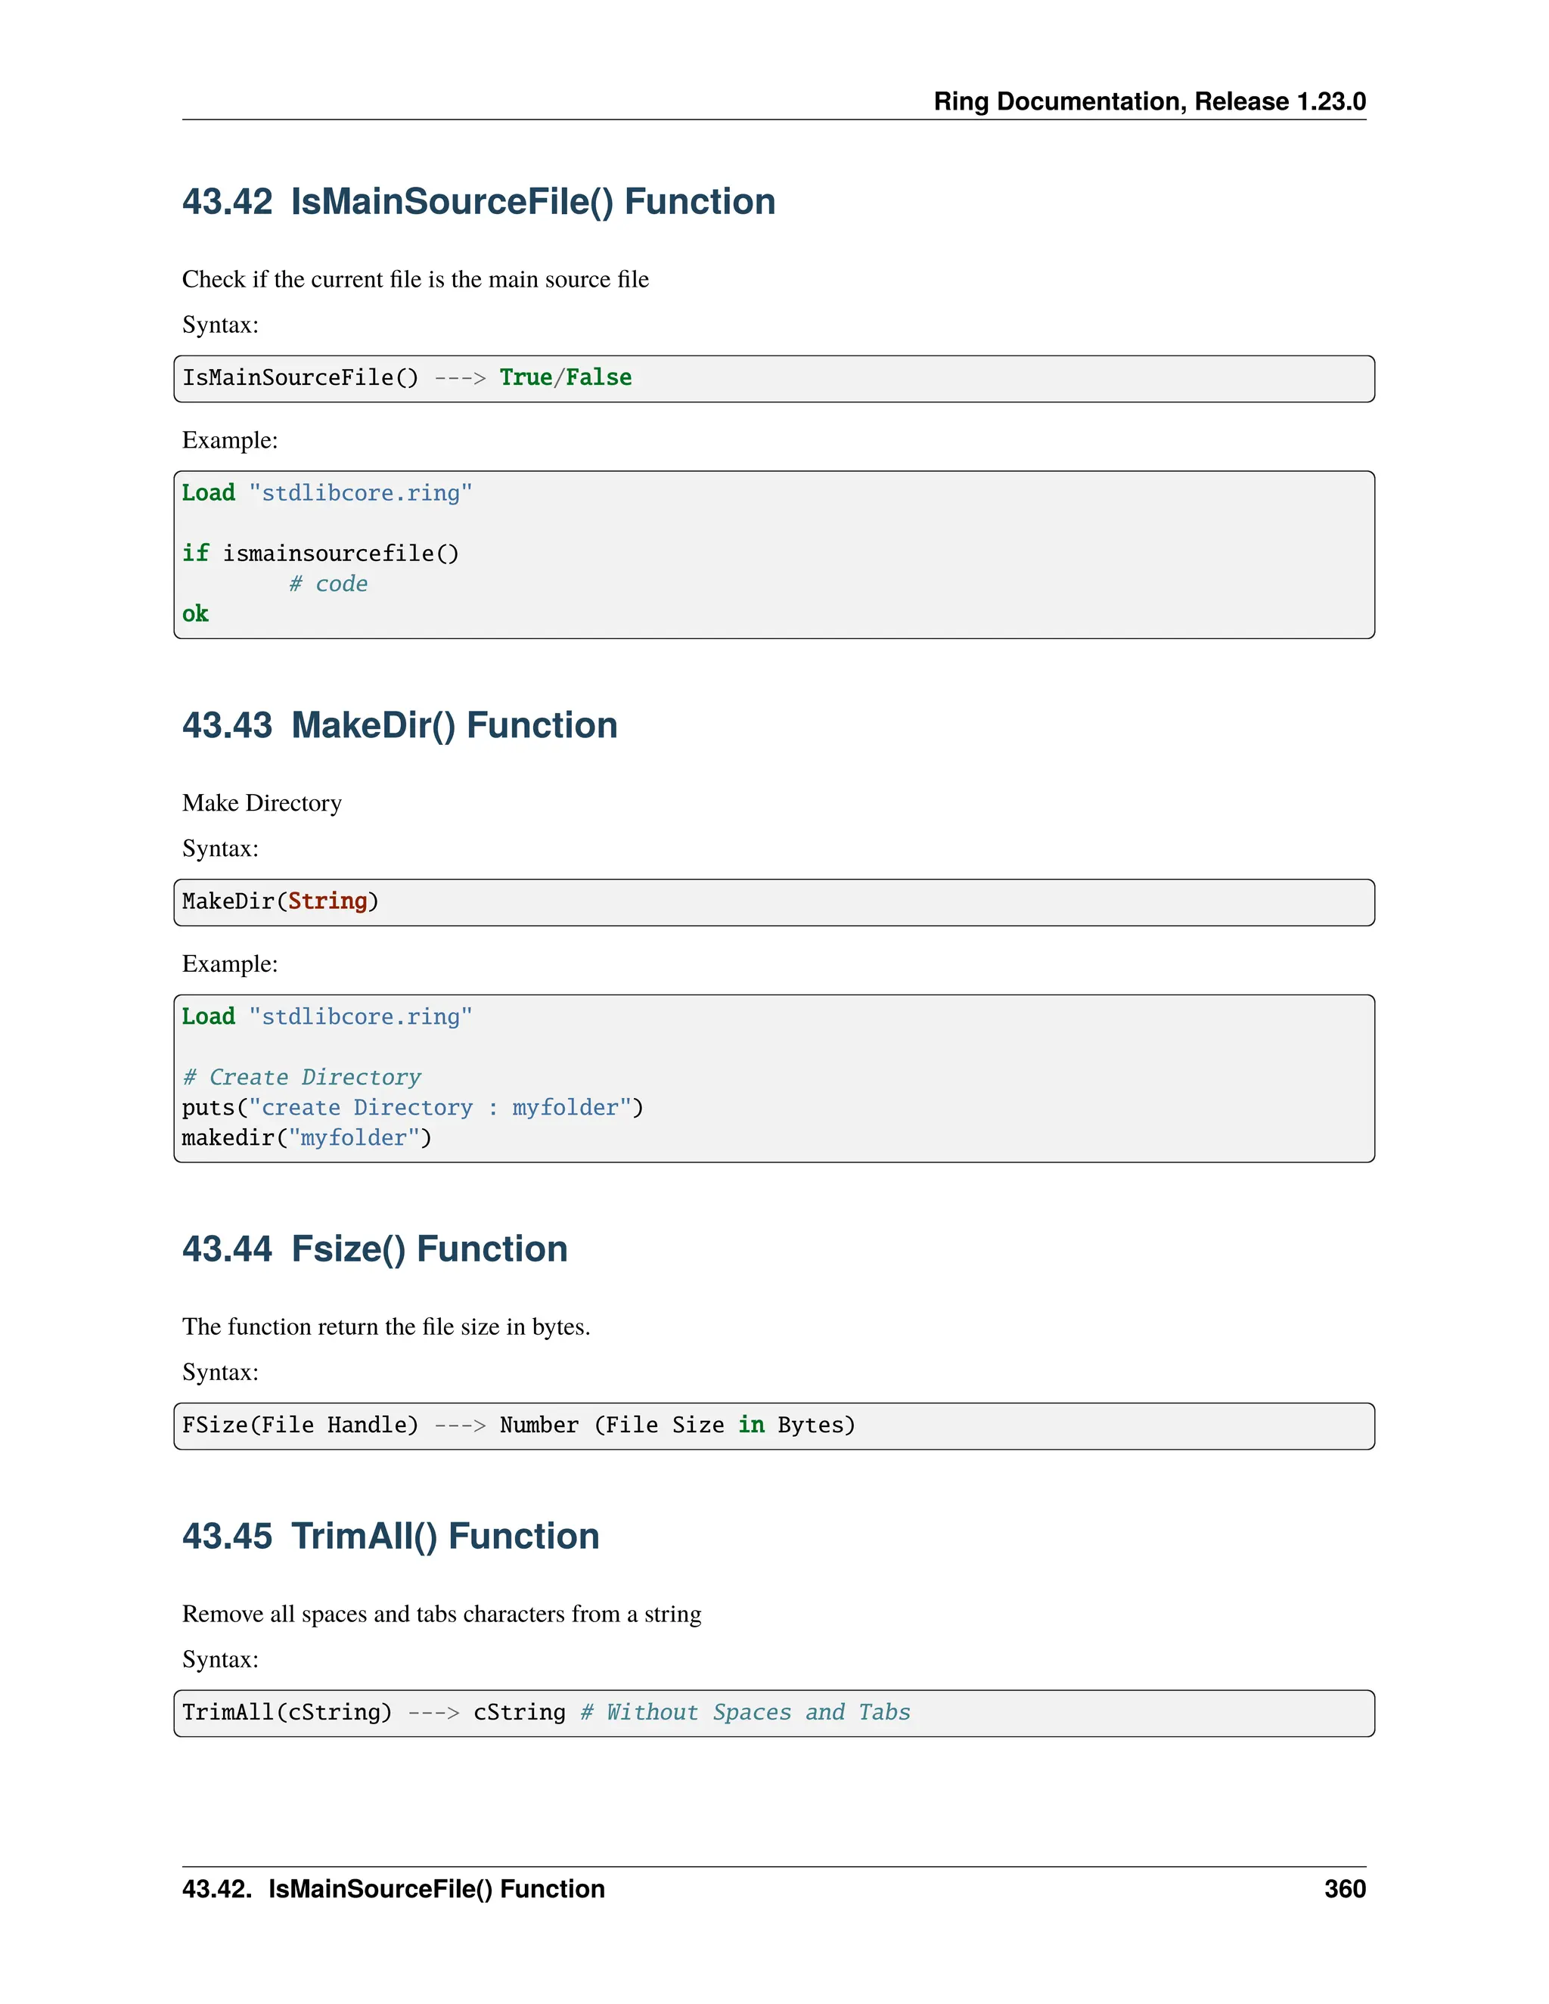Viewport: 1549px width, 2004px height.
Task: Click the IsMainSourceFile() ---> True/False syntax box
Action: point(773,378)
